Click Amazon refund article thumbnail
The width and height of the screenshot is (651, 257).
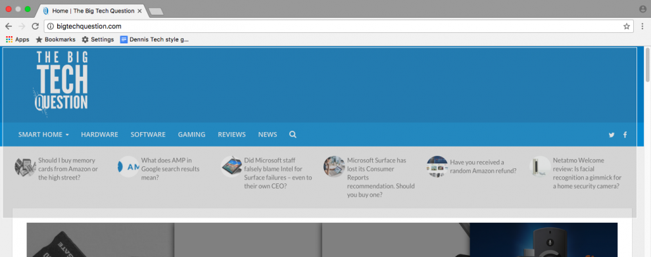click(437, 167)
